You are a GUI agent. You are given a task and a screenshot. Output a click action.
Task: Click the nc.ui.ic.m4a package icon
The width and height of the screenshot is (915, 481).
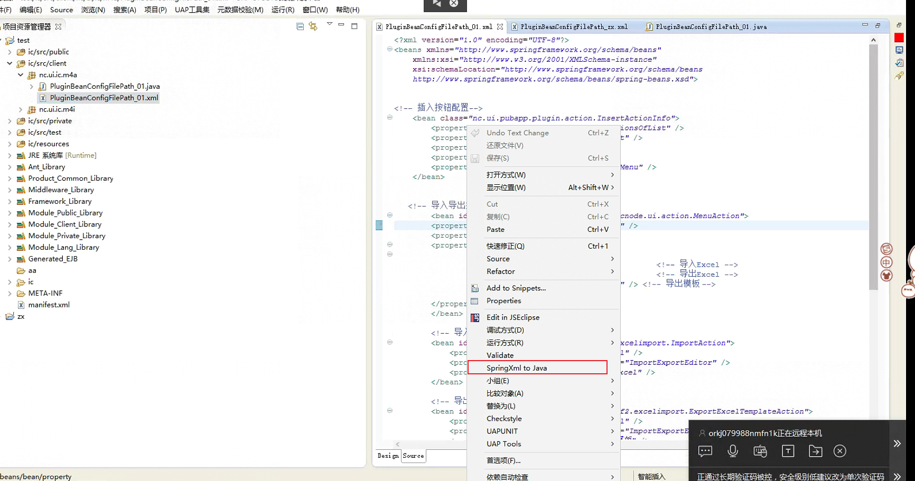32,75
